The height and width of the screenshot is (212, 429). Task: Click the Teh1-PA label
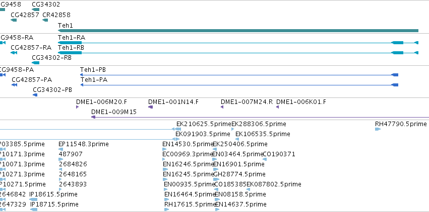[x=94, y=80]
